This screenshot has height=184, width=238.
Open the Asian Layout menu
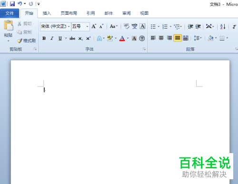pyautogui.click(x=210, y=27)
